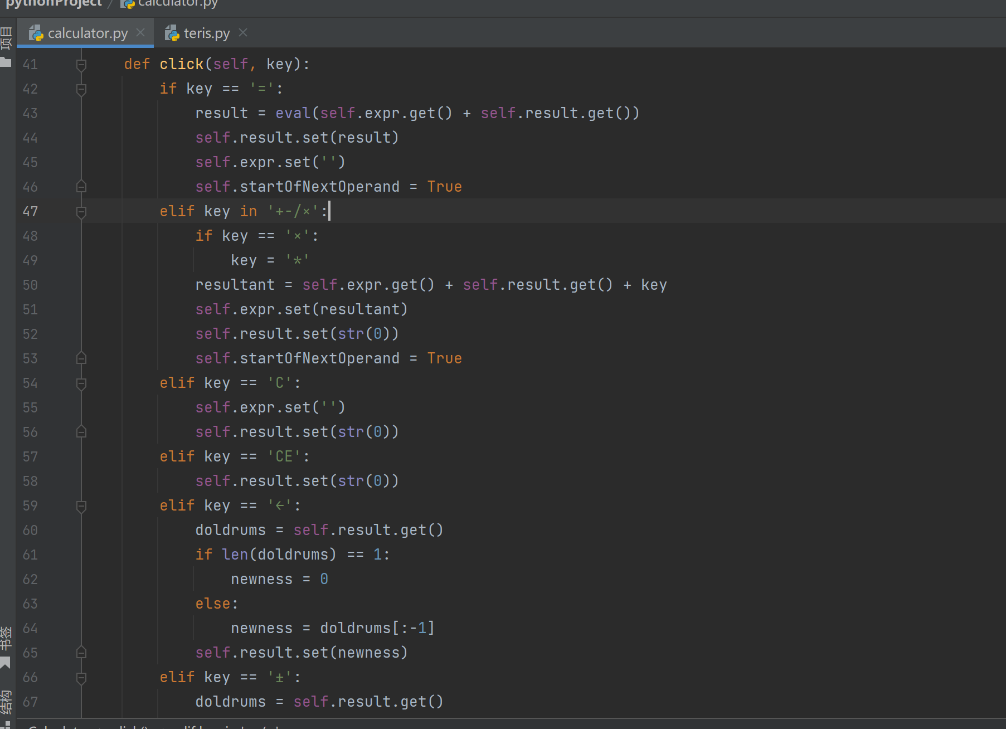
Task: Click 'self.result.set(result)' on line 44
Action: click(x=297, y=138)
